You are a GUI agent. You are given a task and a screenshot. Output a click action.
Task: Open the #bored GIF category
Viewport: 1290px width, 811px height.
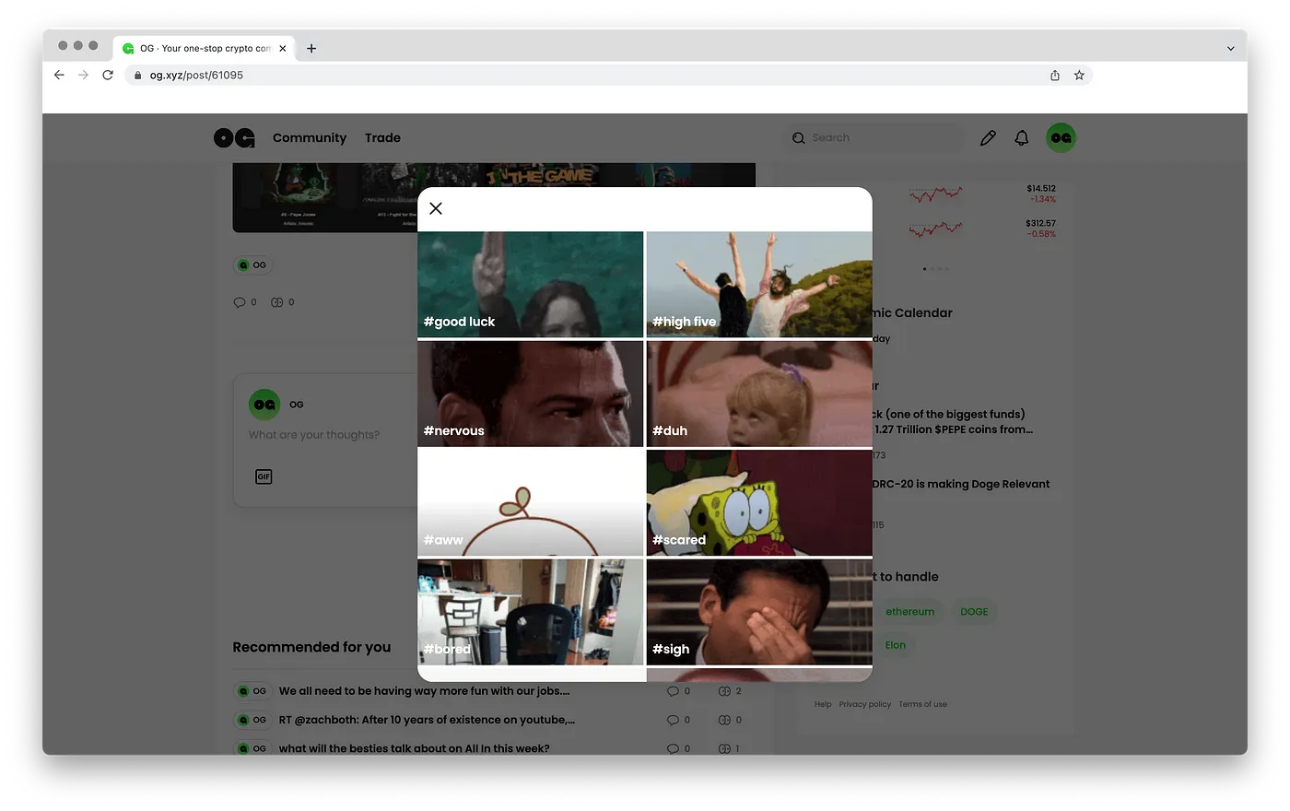(x=530, y=612)
